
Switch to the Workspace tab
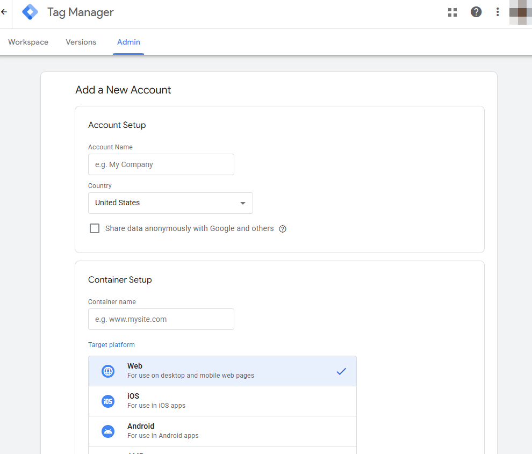(28, 41)
